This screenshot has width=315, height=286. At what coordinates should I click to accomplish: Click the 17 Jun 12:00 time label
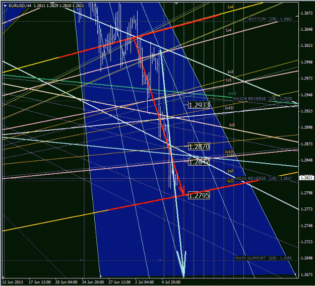pyautogui.click(x=40, y=282)
